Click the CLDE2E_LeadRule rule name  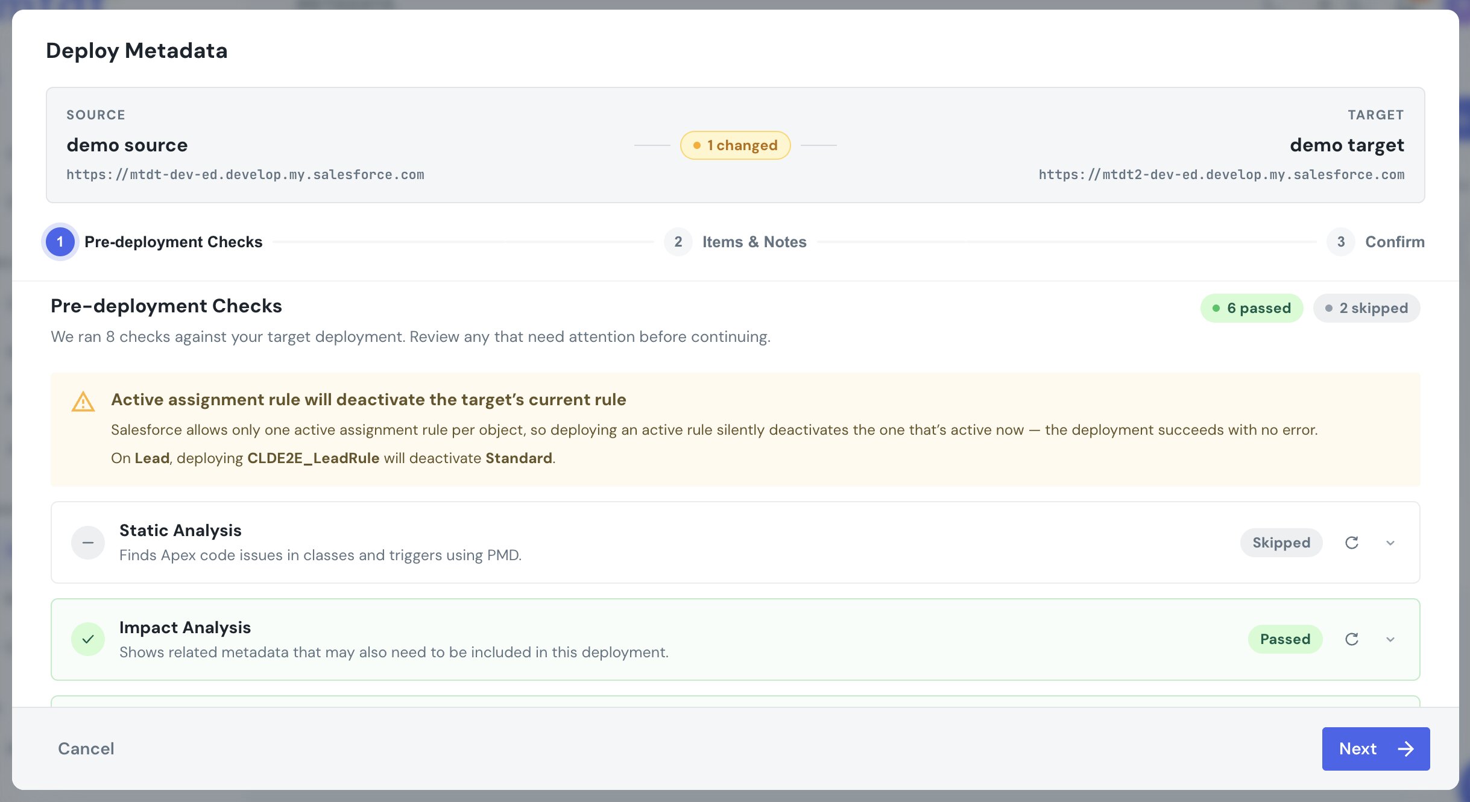pyautogui.click(x=314, y=458)
